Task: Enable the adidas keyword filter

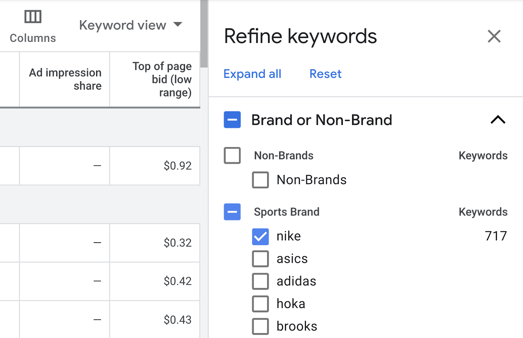Action: (260, 281)
